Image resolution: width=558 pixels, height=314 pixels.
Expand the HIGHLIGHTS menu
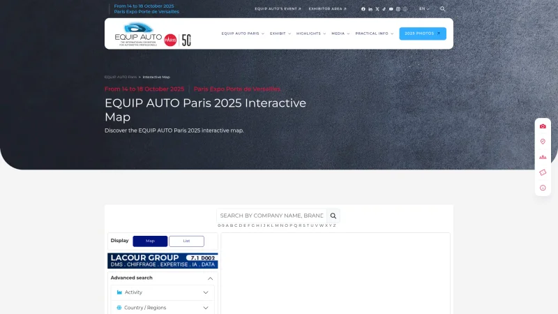[310, 33]
